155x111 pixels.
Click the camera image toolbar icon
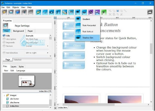tap(51, 12)
